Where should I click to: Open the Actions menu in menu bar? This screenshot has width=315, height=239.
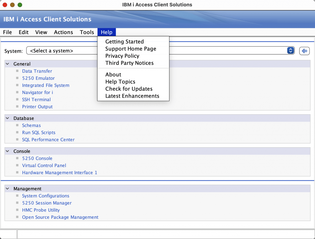point(63,32)
